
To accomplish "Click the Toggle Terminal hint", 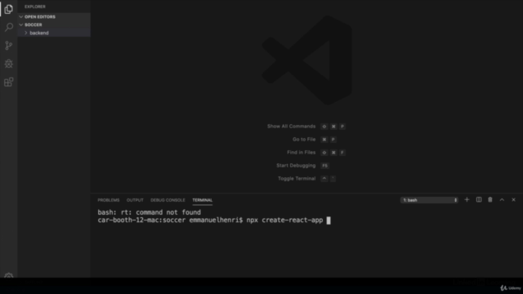I will coord(297,178).
